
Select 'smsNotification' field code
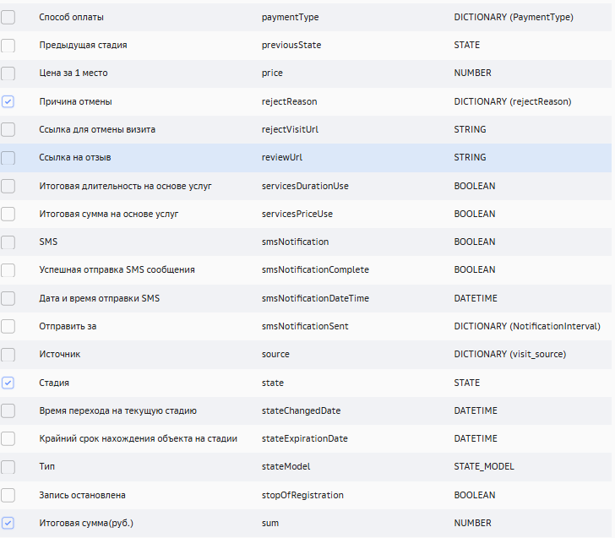coord(296,242)
